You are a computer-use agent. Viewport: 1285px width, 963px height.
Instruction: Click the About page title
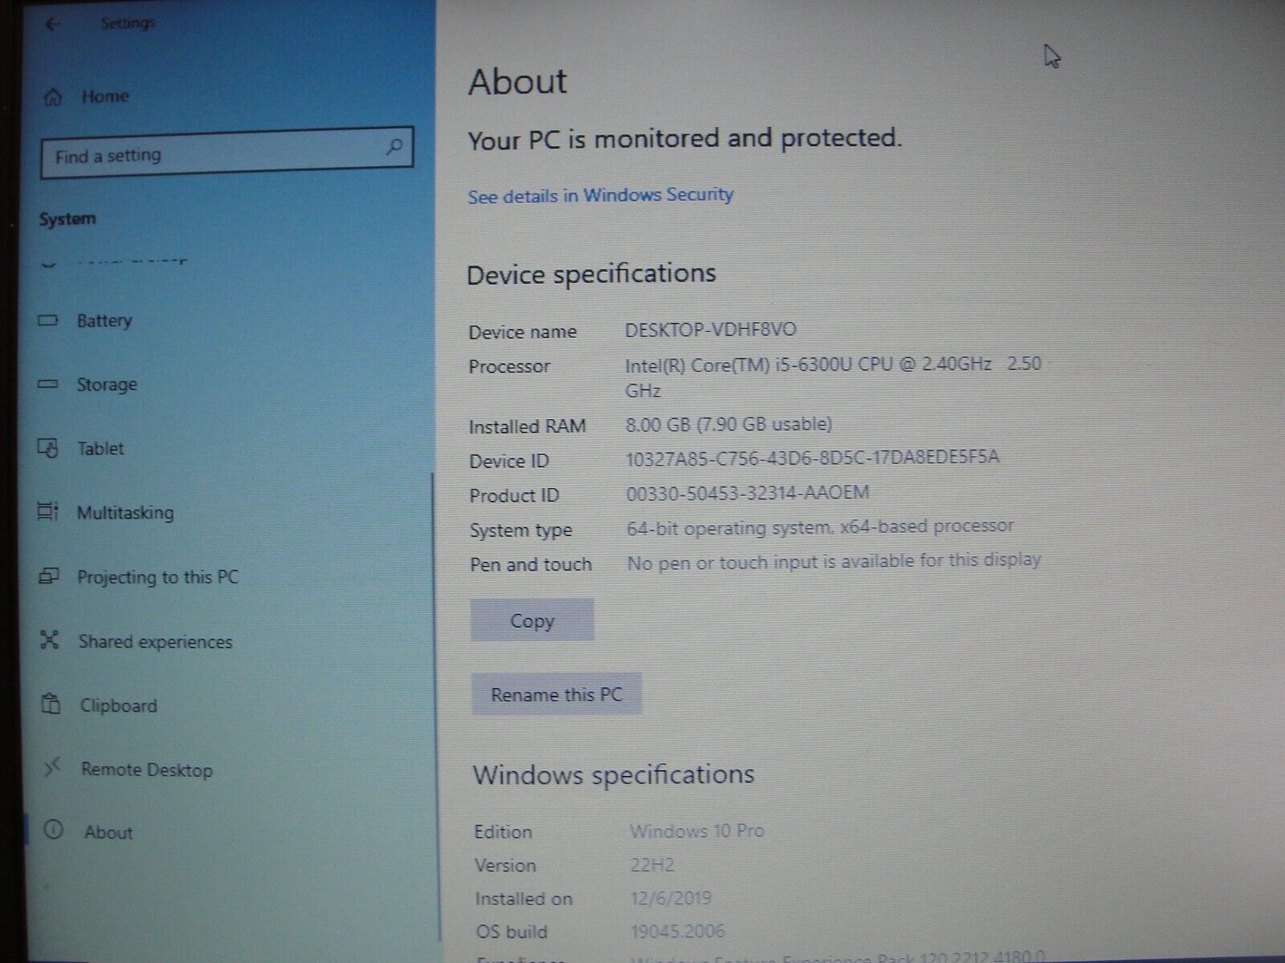pyautogui.click(x=518, y=81)
